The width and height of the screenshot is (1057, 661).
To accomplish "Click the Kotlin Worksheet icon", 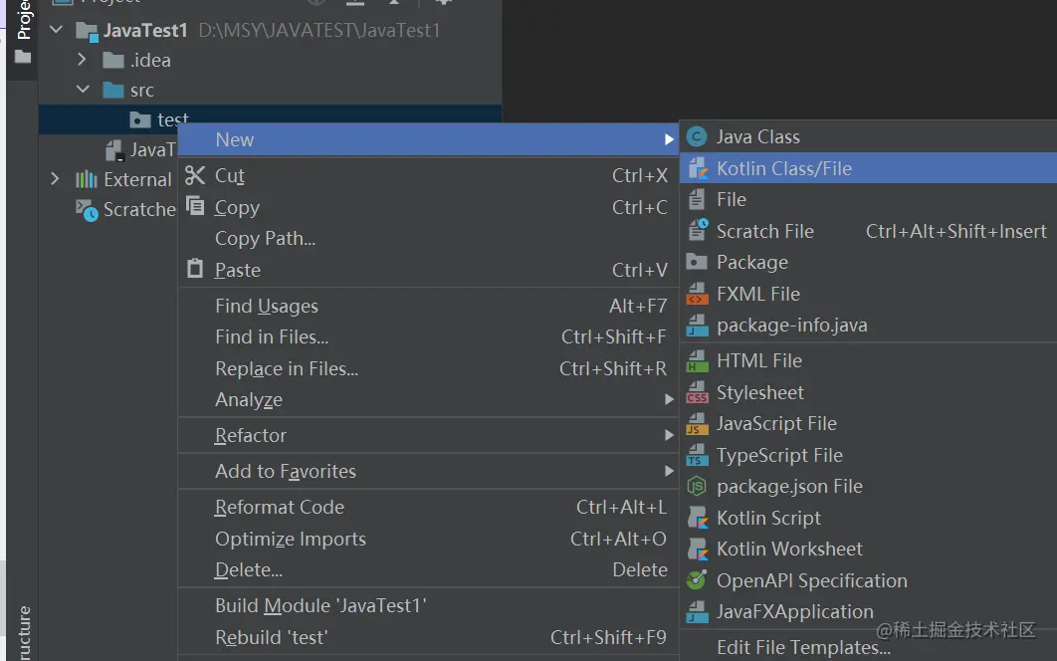I will pyautogui.click(x=698, y=550).
